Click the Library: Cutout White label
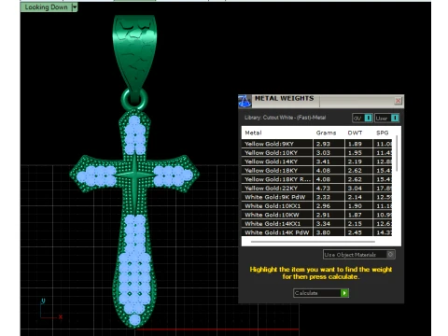The height and width of the screenshot is (336, 448). [285, 118]
